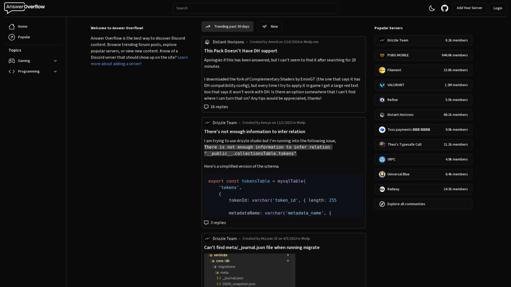This screenshot has width=511, height=287.
Task: Click Distant Horizons icon in Popular Servers
Action: pos(382,115)
